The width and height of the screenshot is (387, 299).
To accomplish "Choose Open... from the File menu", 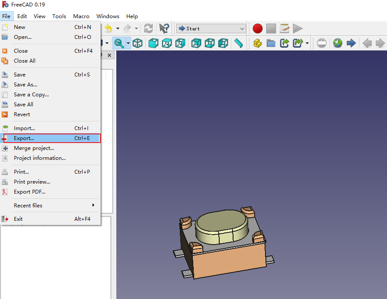I will tap(50, 37).
